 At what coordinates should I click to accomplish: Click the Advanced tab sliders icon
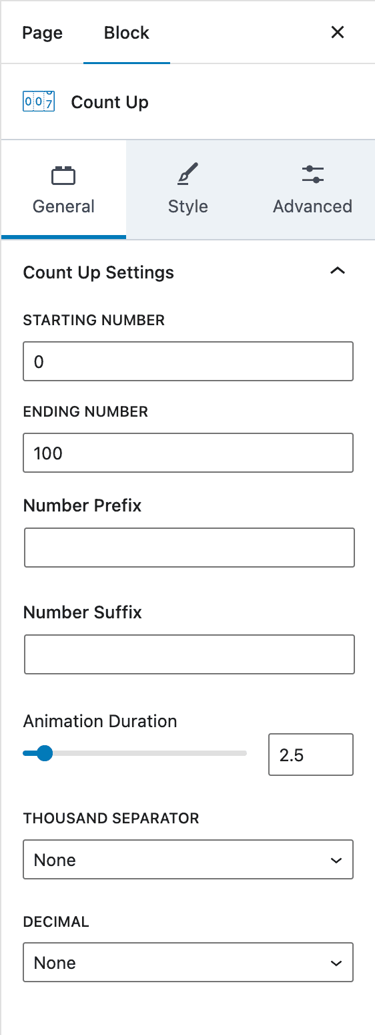click(x=312, y=176)
